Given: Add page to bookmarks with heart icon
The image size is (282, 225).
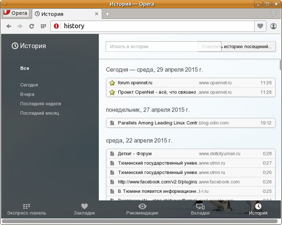Looking at the screenshot, I should pyautogui.click(x=260, y=26).
